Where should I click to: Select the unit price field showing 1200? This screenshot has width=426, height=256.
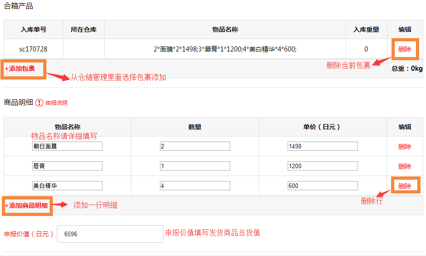coord(322,166)
